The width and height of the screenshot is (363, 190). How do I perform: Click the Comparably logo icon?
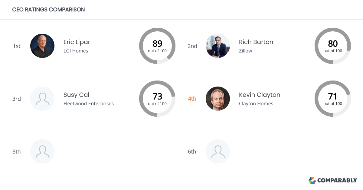pos(312,180)
